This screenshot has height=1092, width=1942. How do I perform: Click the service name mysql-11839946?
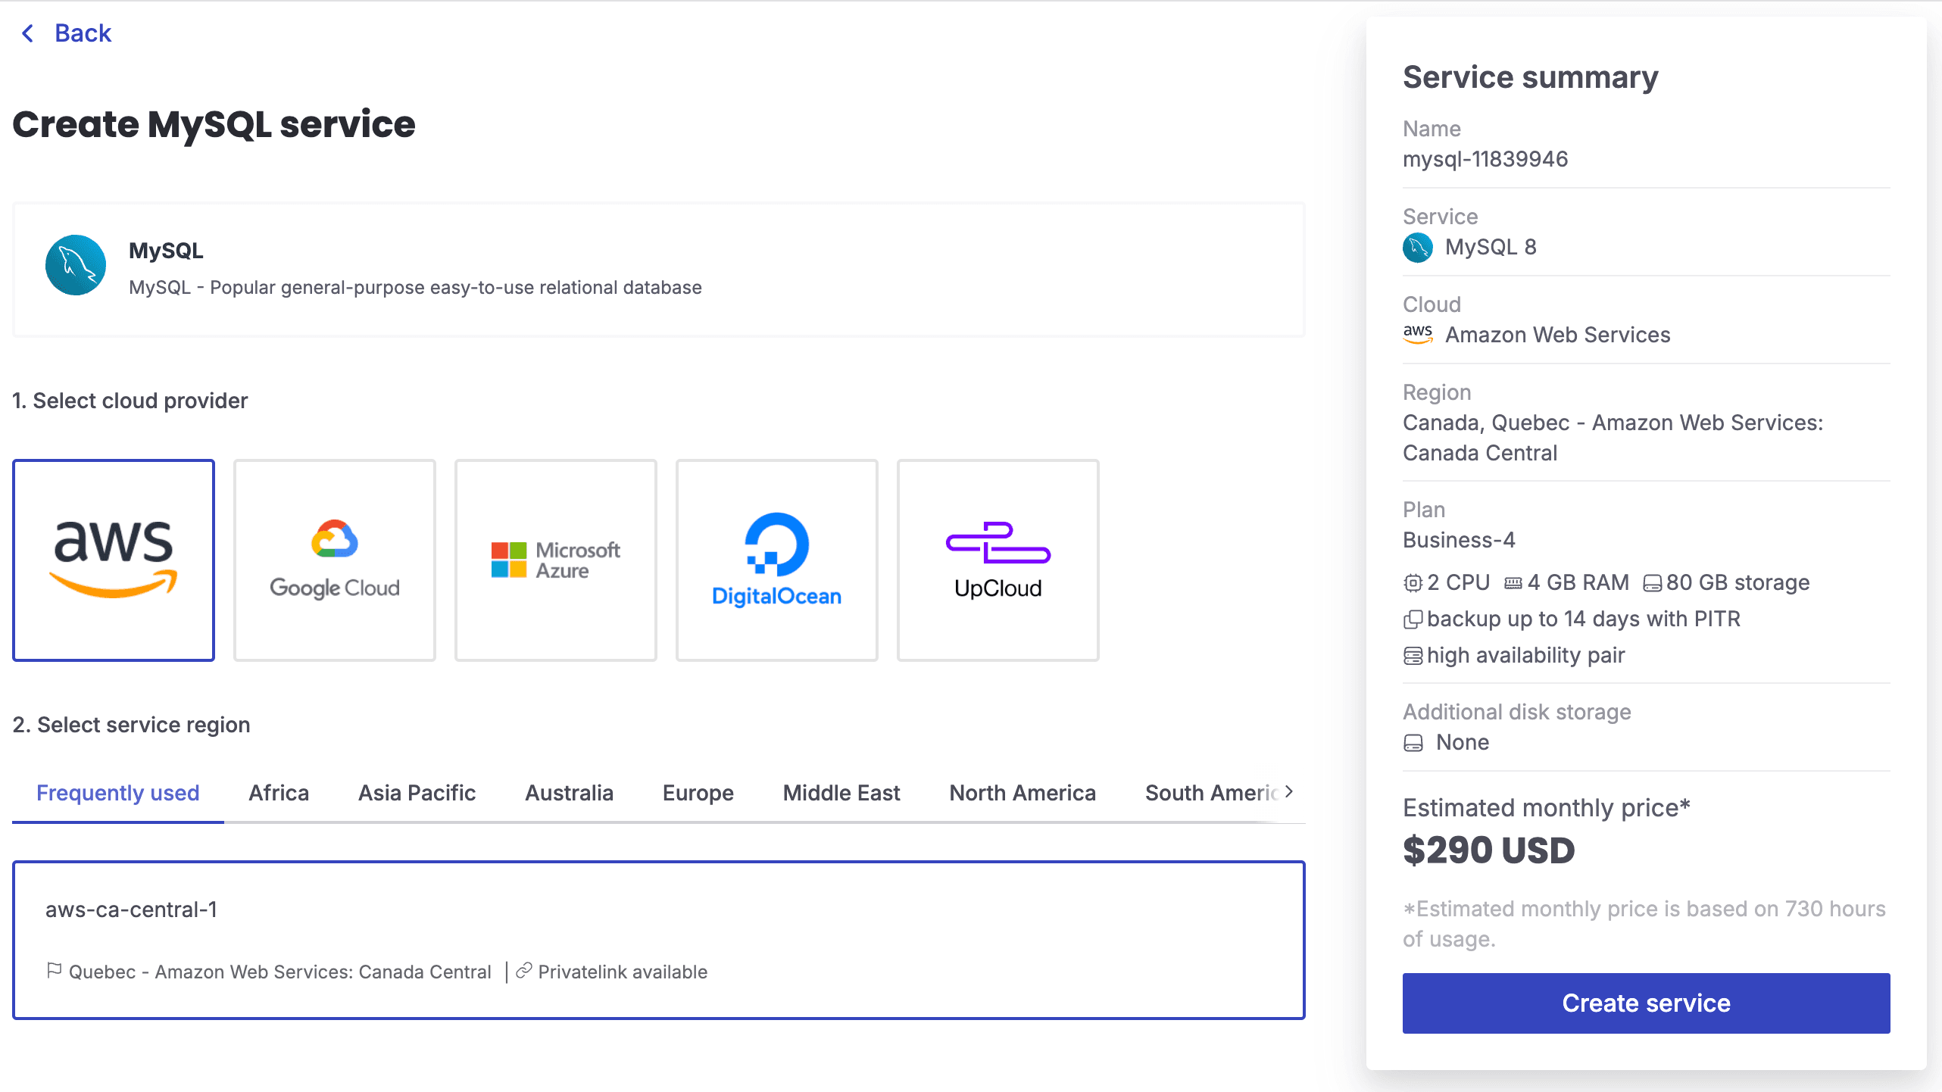tap(1485, 159)
